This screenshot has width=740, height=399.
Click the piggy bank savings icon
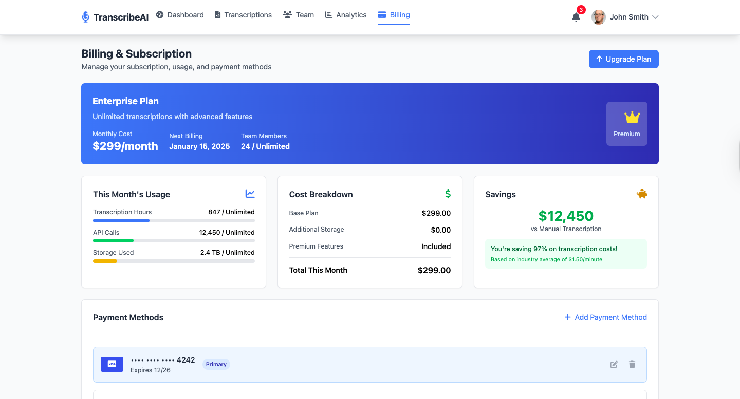point(642,194)
